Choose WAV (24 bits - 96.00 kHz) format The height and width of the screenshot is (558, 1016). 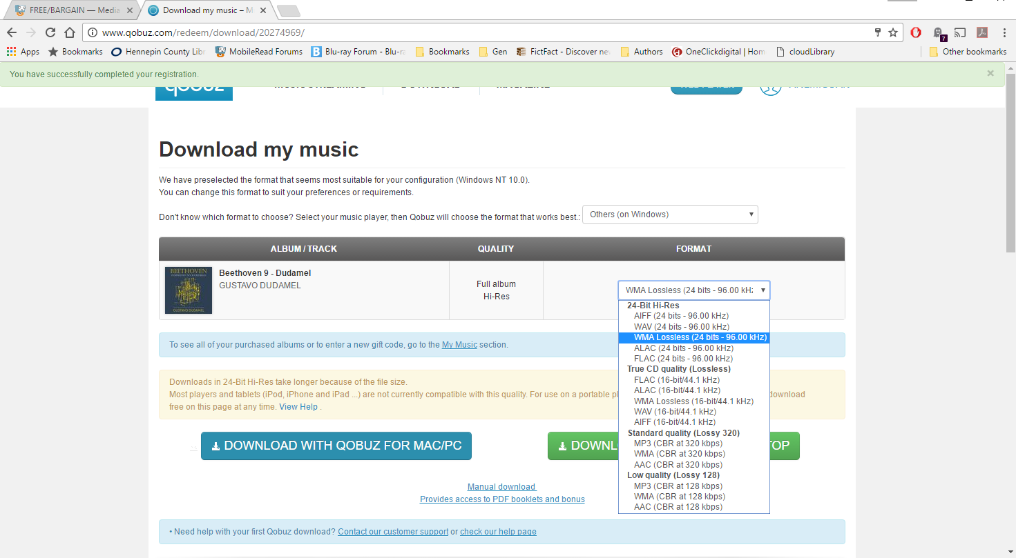pyautogui.click(x=693, y=327)
